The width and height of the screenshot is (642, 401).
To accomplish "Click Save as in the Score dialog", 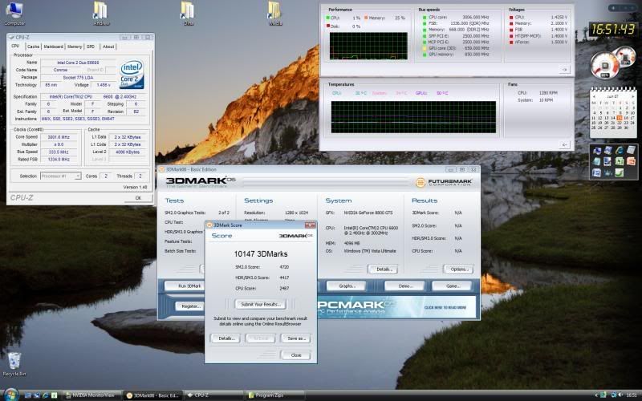I will click(296, 338).
